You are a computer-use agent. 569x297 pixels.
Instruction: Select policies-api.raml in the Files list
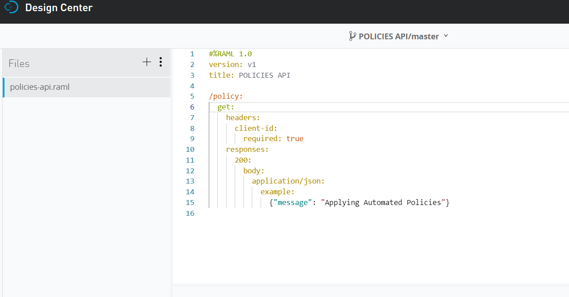[40, 87]
